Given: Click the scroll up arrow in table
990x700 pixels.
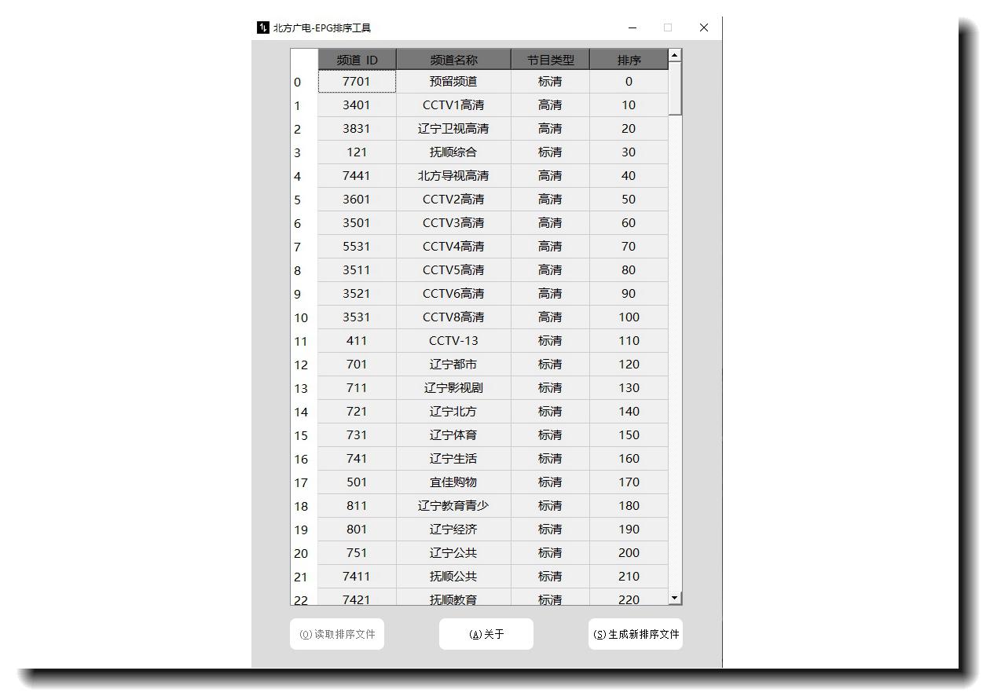Looking at the screenshot, I should pos(674,56).
